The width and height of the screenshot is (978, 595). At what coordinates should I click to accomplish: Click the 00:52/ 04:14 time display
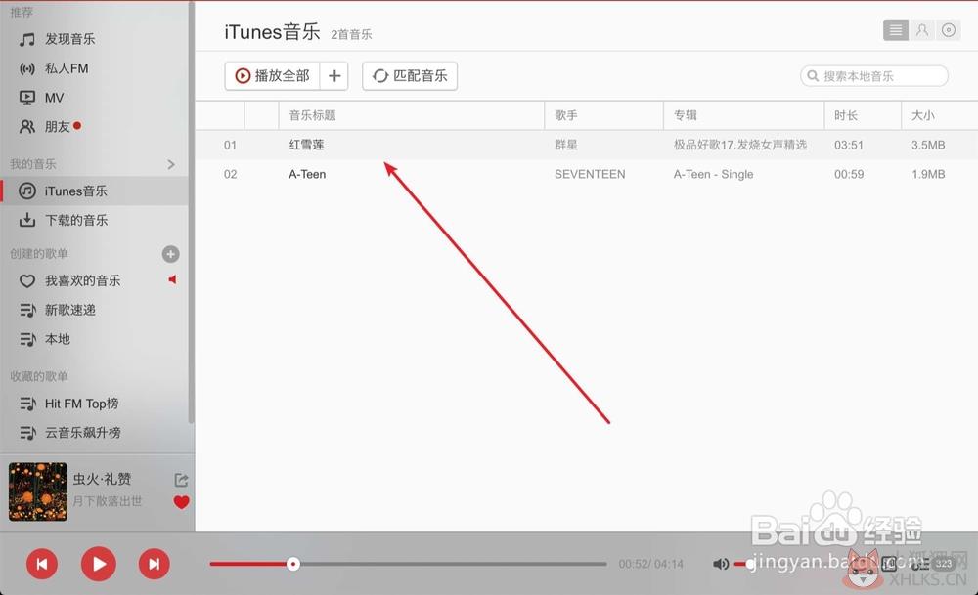pos(650,564)
